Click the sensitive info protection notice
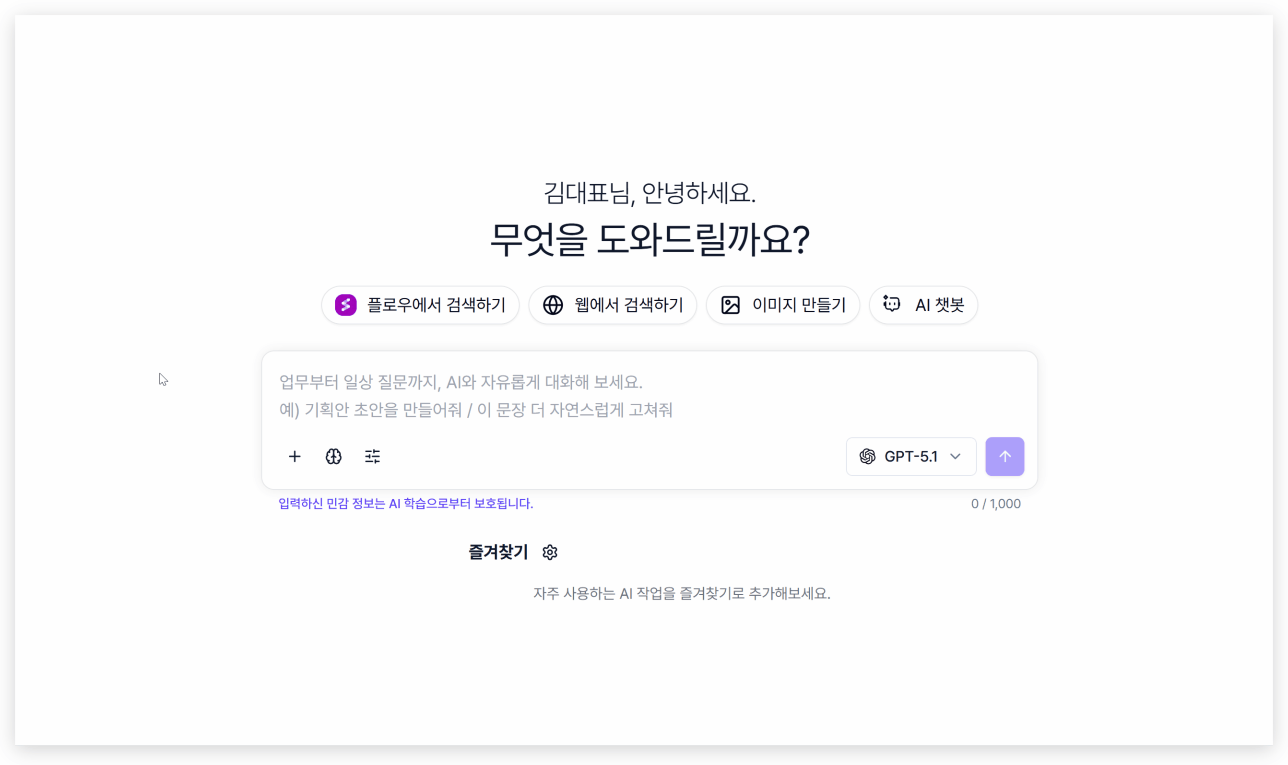 pos(406,504)
